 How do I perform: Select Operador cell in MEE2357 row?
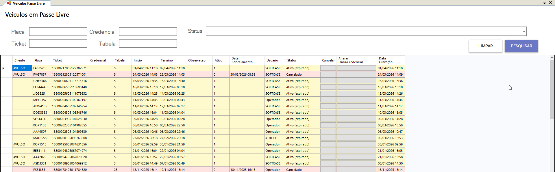[275, 100]
